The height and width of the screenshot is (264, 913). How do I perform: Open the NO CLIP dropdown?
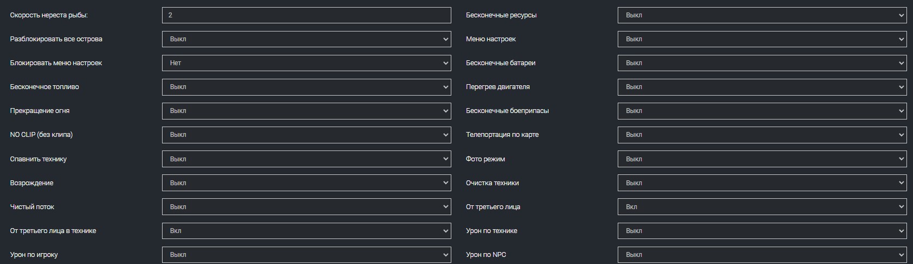(306, 135)
